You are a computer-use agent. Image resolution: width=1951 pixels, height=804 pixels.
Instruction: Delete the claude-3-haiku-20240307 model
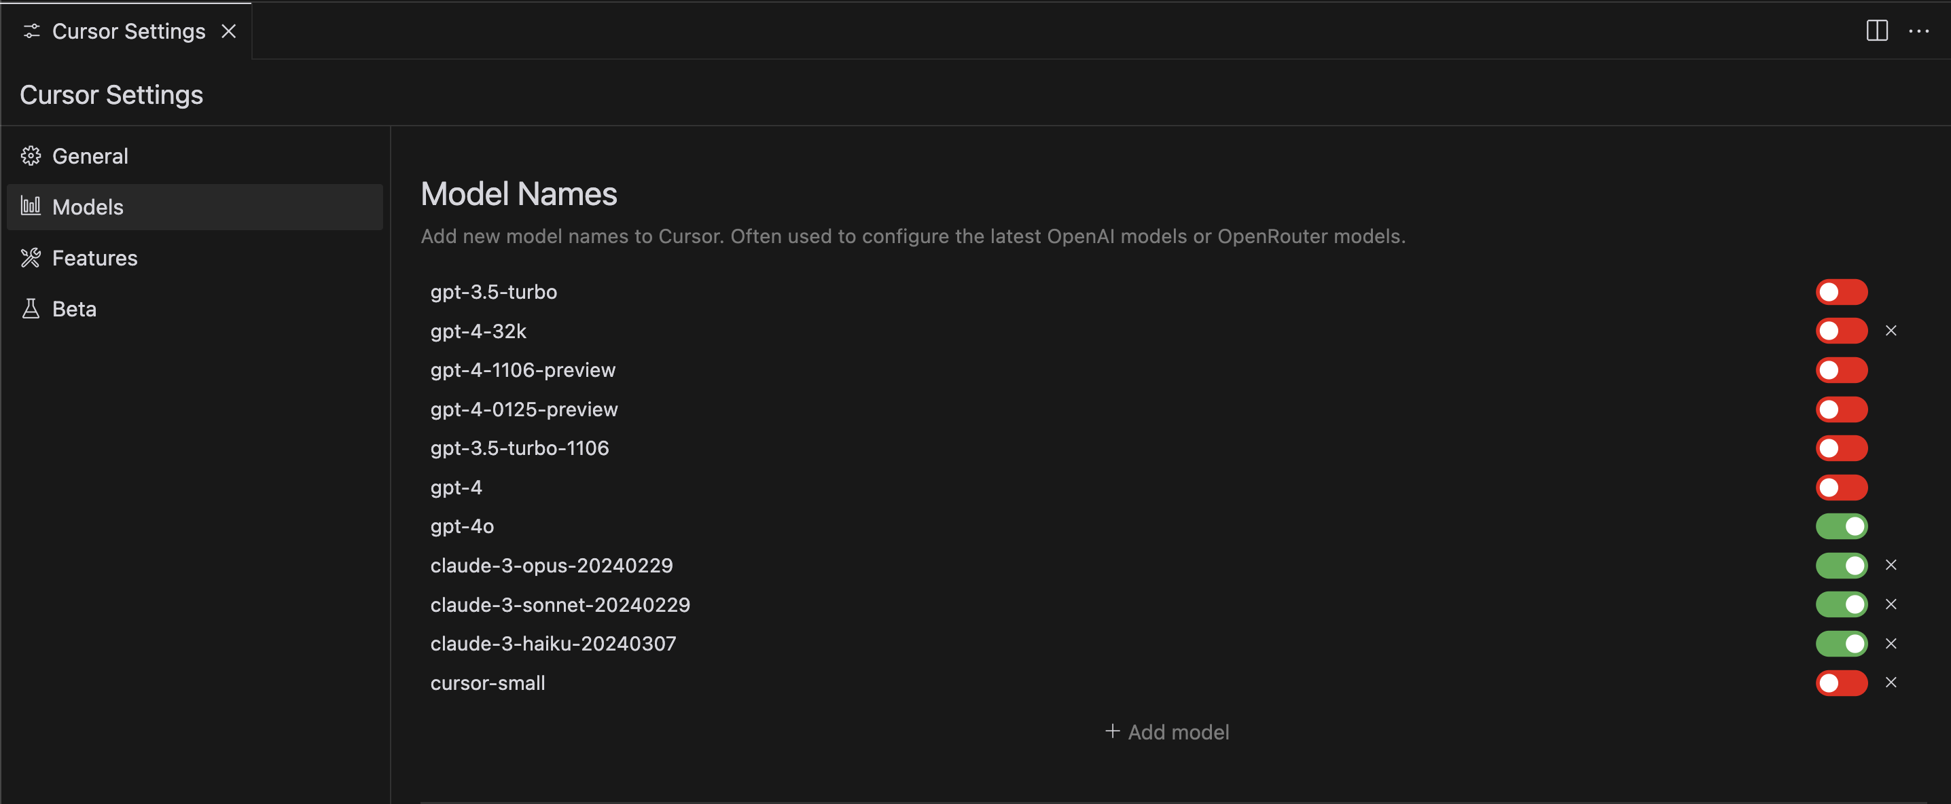coord(1891,644)
